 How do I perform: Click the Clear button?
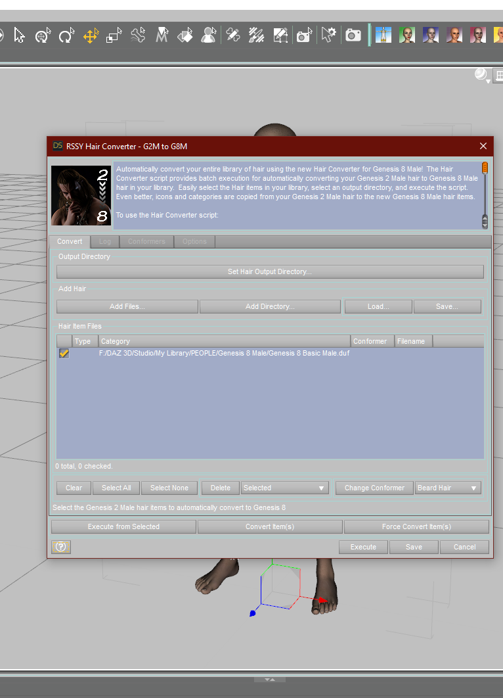pyautogui.click(x=74, y=488)
